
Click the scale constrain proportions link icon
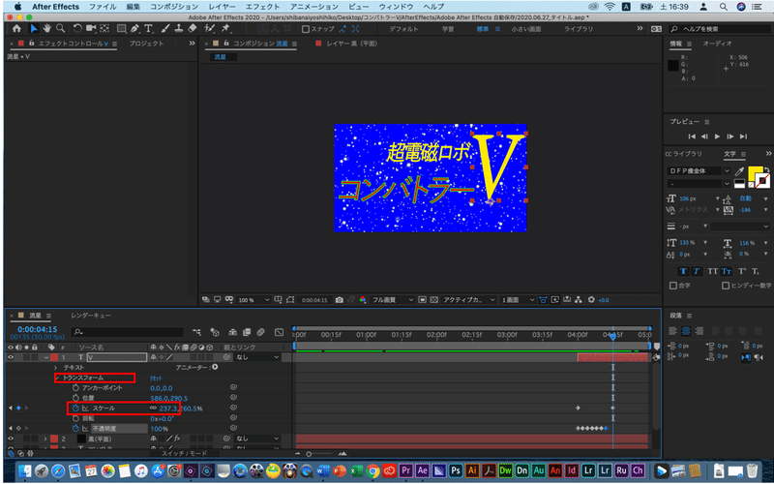point(153,408)
